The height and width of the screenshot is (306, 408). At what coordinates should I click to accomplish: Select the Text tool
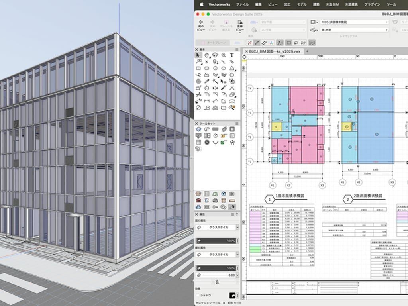(x=232, y=55)
